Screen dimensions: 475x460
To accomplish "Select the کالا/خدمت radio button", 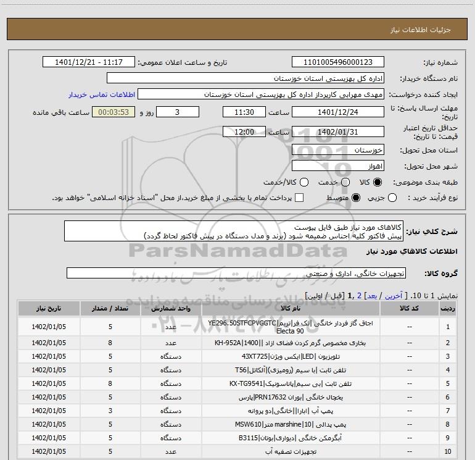I will [x=304, y=182].
